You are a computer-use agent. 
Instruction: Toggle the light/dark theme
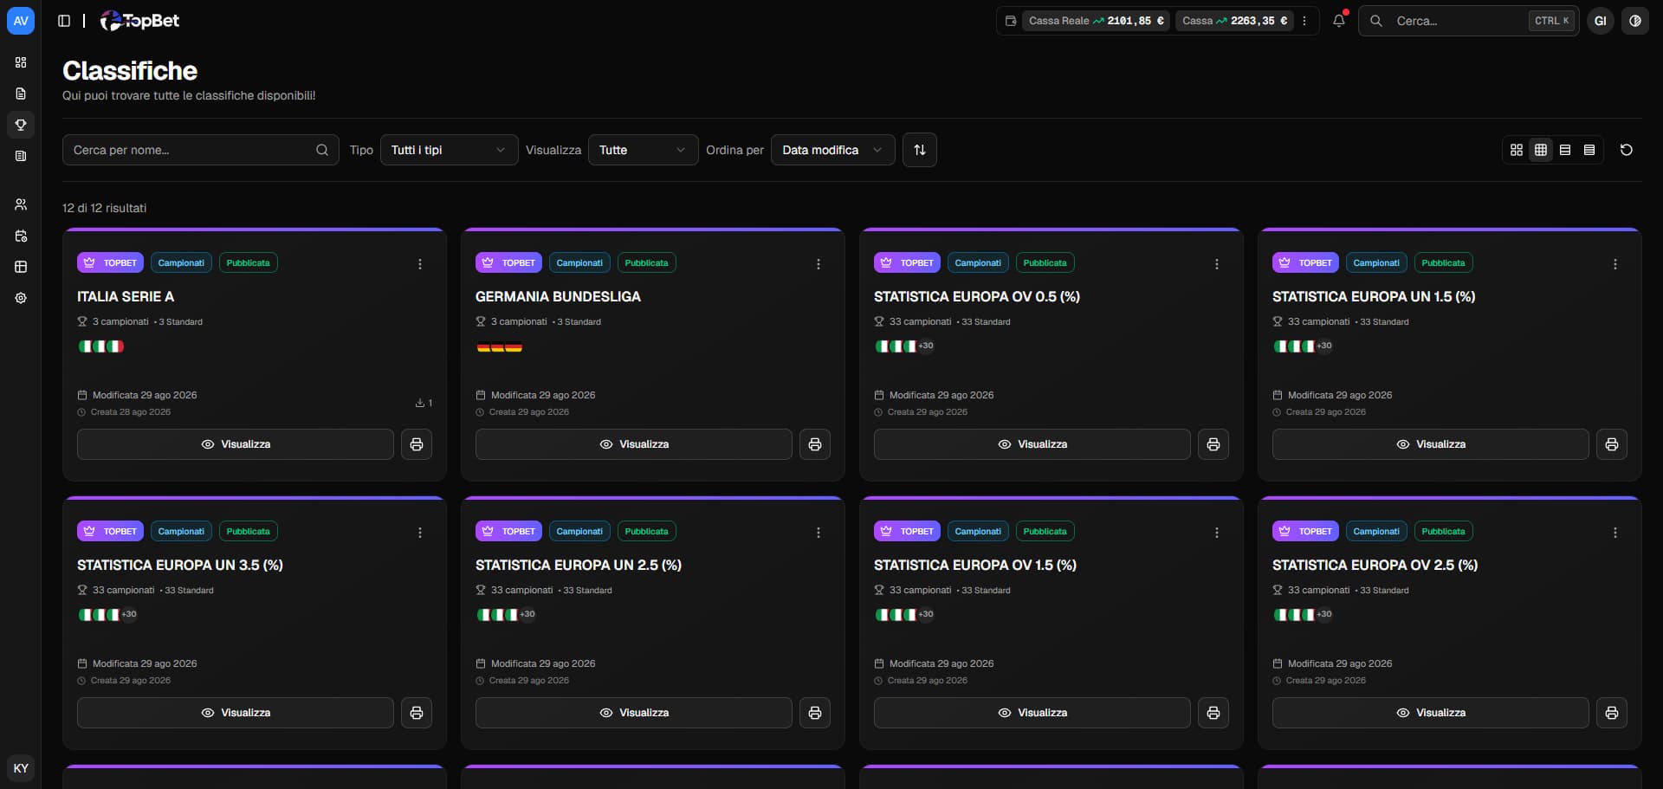point(1635,21)
